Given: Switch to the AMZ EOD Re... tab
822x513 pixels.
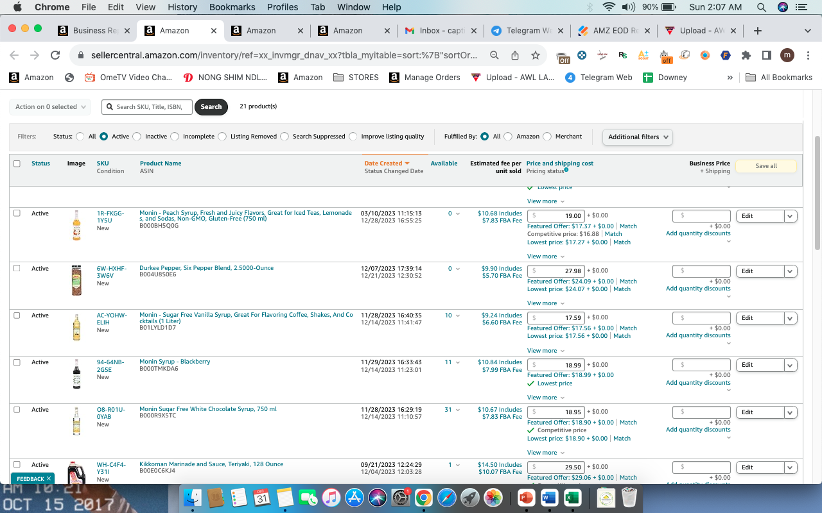Looking at the screenshot, I should point(614,31).
